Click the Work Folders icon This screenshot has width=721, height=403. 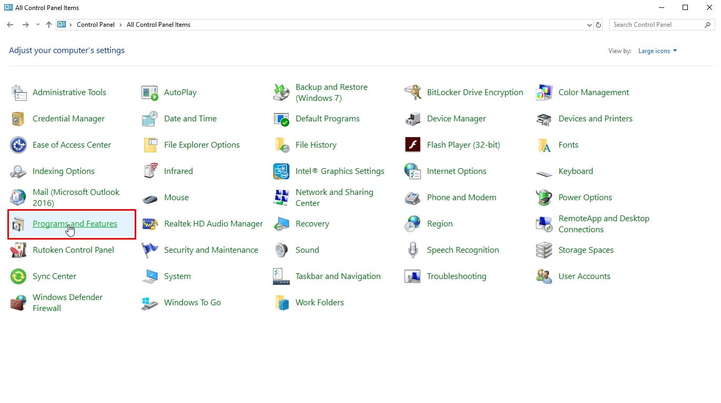coord(281,303)
